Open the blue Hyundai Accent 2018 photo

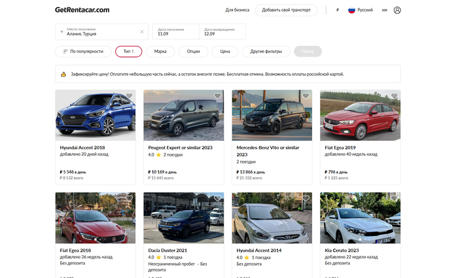(x=96, y=115)
